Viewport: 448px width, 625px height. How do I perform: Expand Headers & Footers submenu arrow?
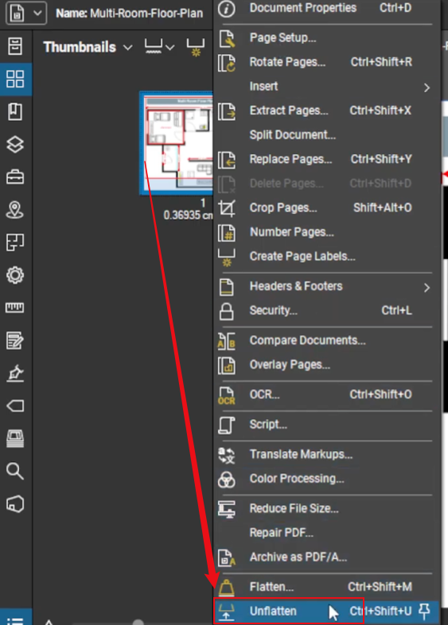[x=427, y=287]
